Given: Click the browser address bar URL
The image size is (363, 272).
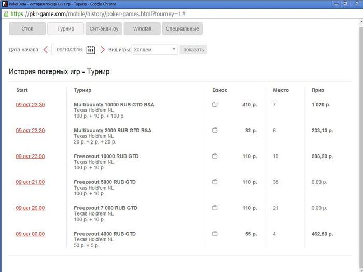Looking at the screenshot, I should coord(98,14).
